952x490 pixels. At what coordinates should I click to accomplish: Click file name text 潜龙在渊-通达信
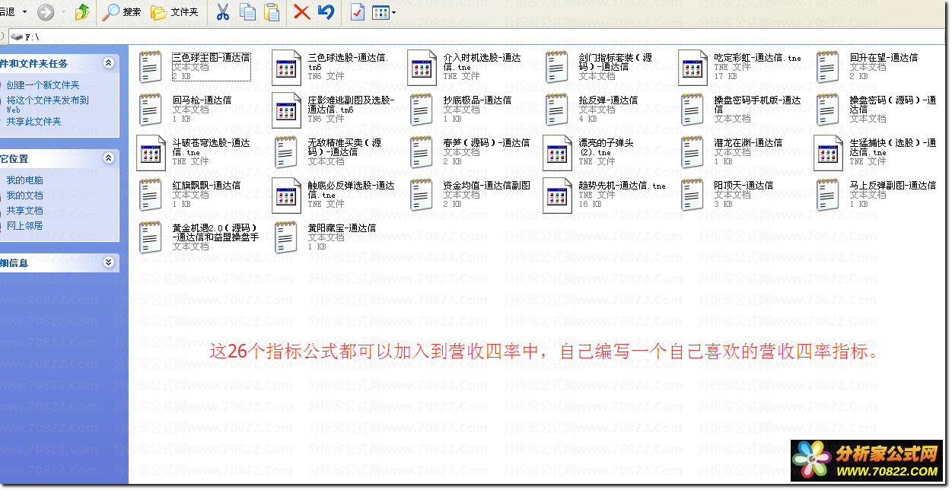click(x=748, y=143)
